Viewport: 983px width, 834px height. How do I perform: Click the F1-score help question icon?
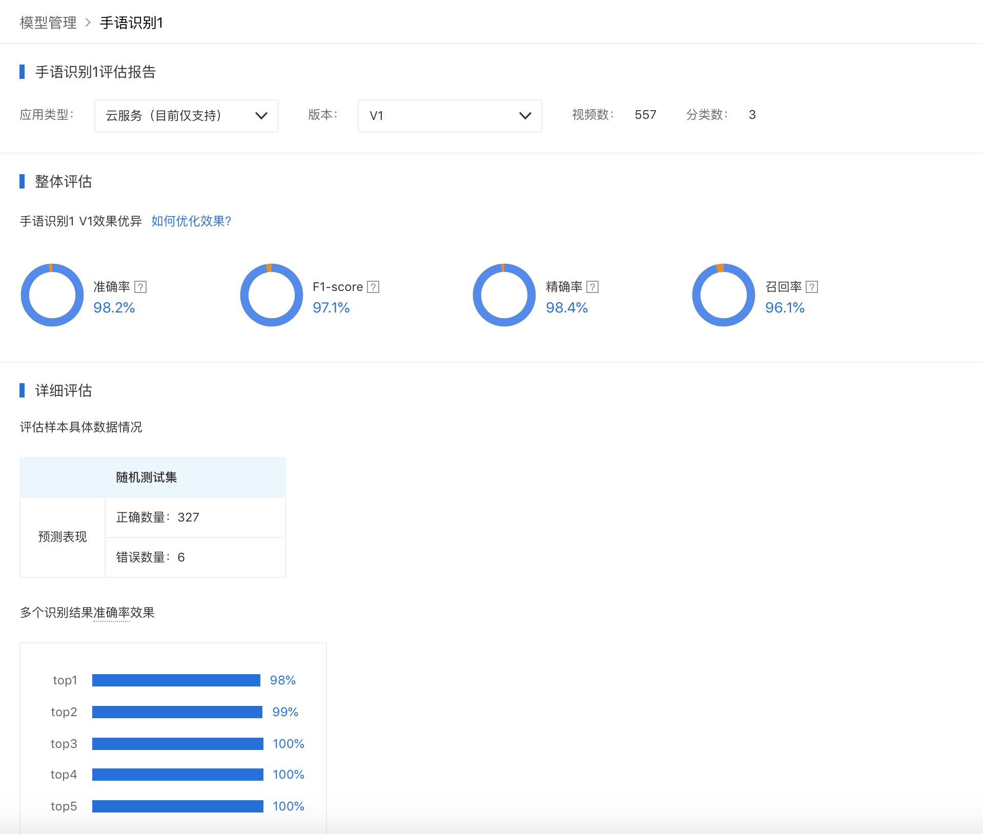pos(374,287)
